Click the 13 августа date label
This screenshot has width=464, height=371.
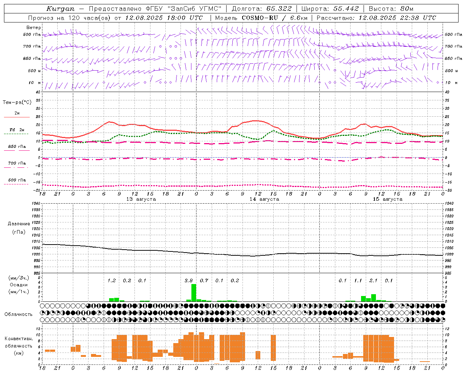coord(141,199)
